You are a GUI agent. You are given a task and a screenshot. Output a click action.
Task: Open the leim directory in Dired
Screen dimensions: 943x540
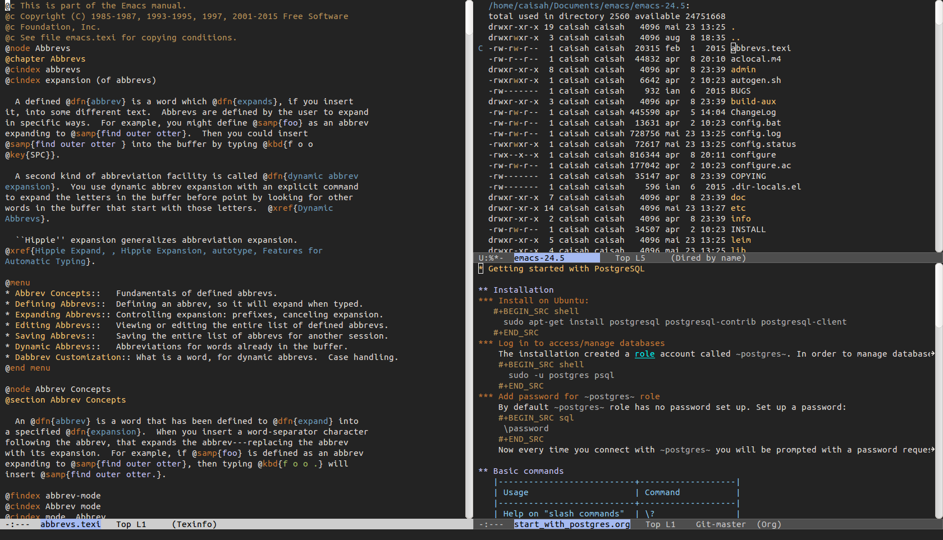click(x=741, y=240)
